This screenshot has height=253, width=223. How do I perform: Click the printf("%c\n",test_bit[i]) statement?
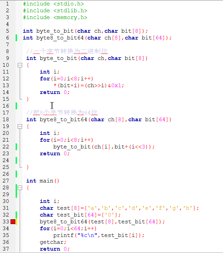pos(99,235)
